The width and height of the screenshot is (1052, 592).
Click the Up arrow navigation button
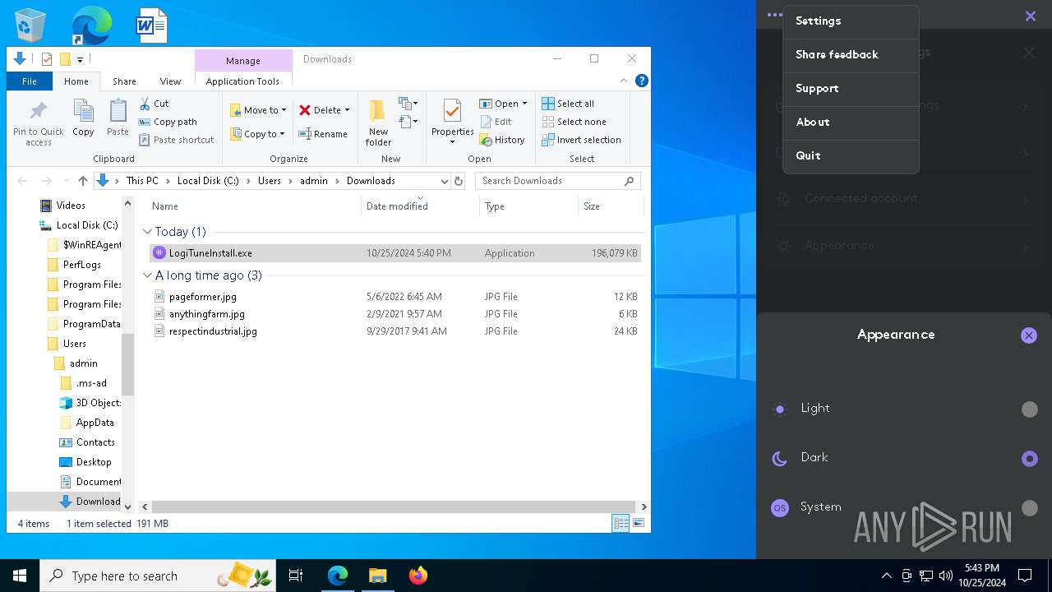83,181
